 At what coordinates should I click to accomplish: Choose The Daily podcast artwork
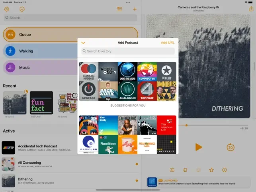(x=108, y=125)
